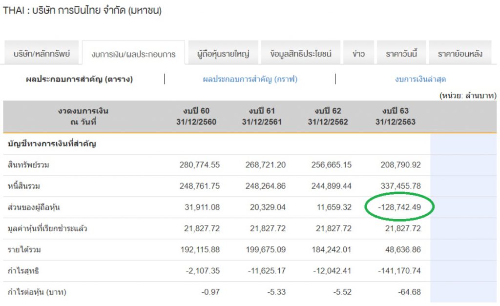
Task: Open งบการเงินล่าสุด link
Action: click(x=420, y=79)
